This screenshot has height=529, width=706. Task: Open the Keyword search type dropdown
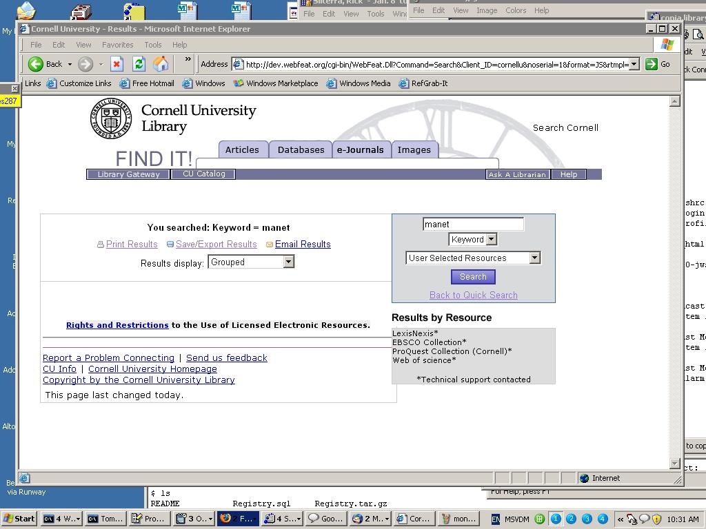473,239
